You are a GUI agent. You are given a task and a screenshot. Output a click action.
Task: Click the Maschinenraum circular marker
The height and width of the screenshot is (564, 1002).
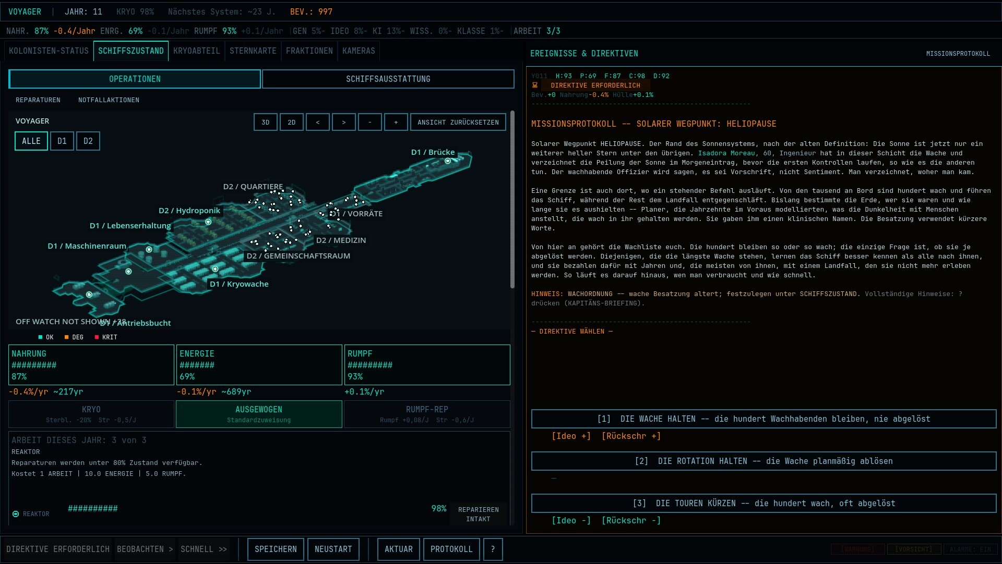pyautogui.click(x=149, y=250)
